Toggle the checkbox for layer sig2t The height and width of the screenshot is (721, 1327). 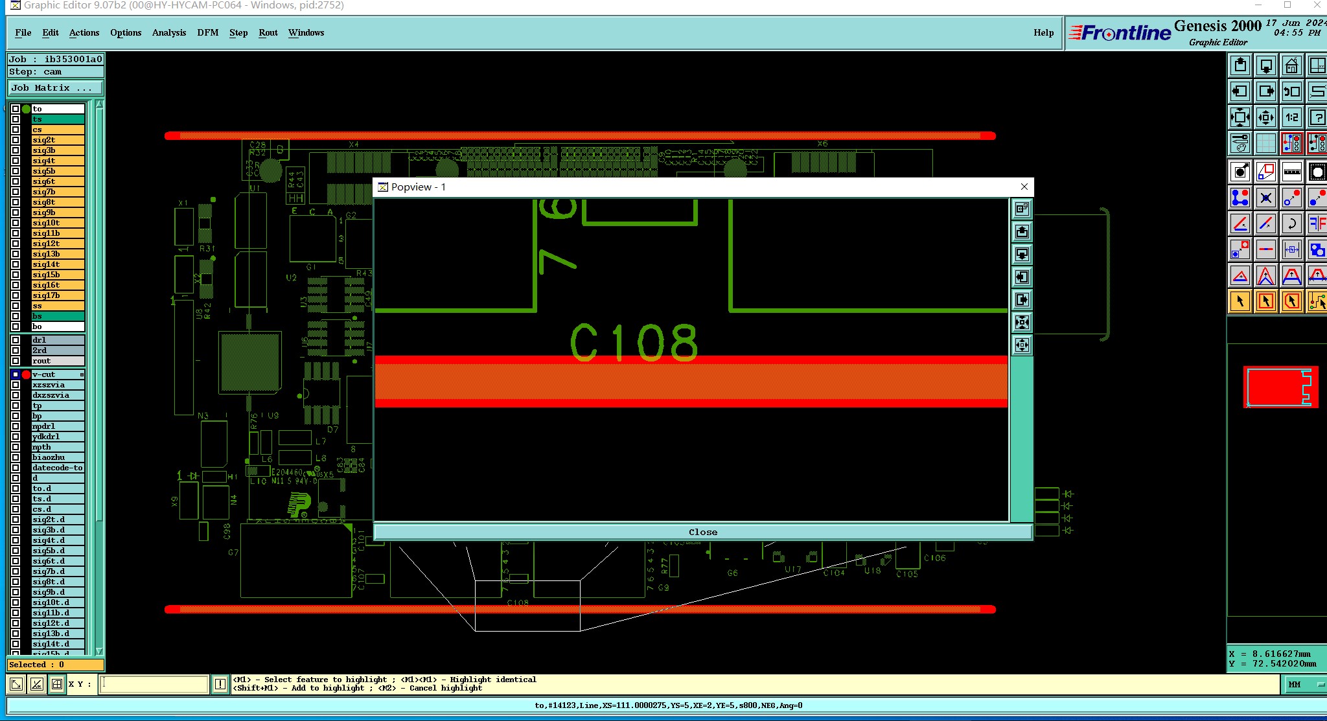(x=16, y=140)
